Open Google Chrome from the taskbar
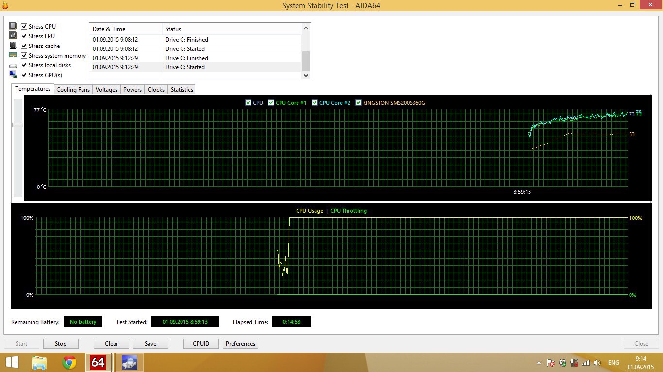Screen dimensions: 663x372 click(69, 362)
